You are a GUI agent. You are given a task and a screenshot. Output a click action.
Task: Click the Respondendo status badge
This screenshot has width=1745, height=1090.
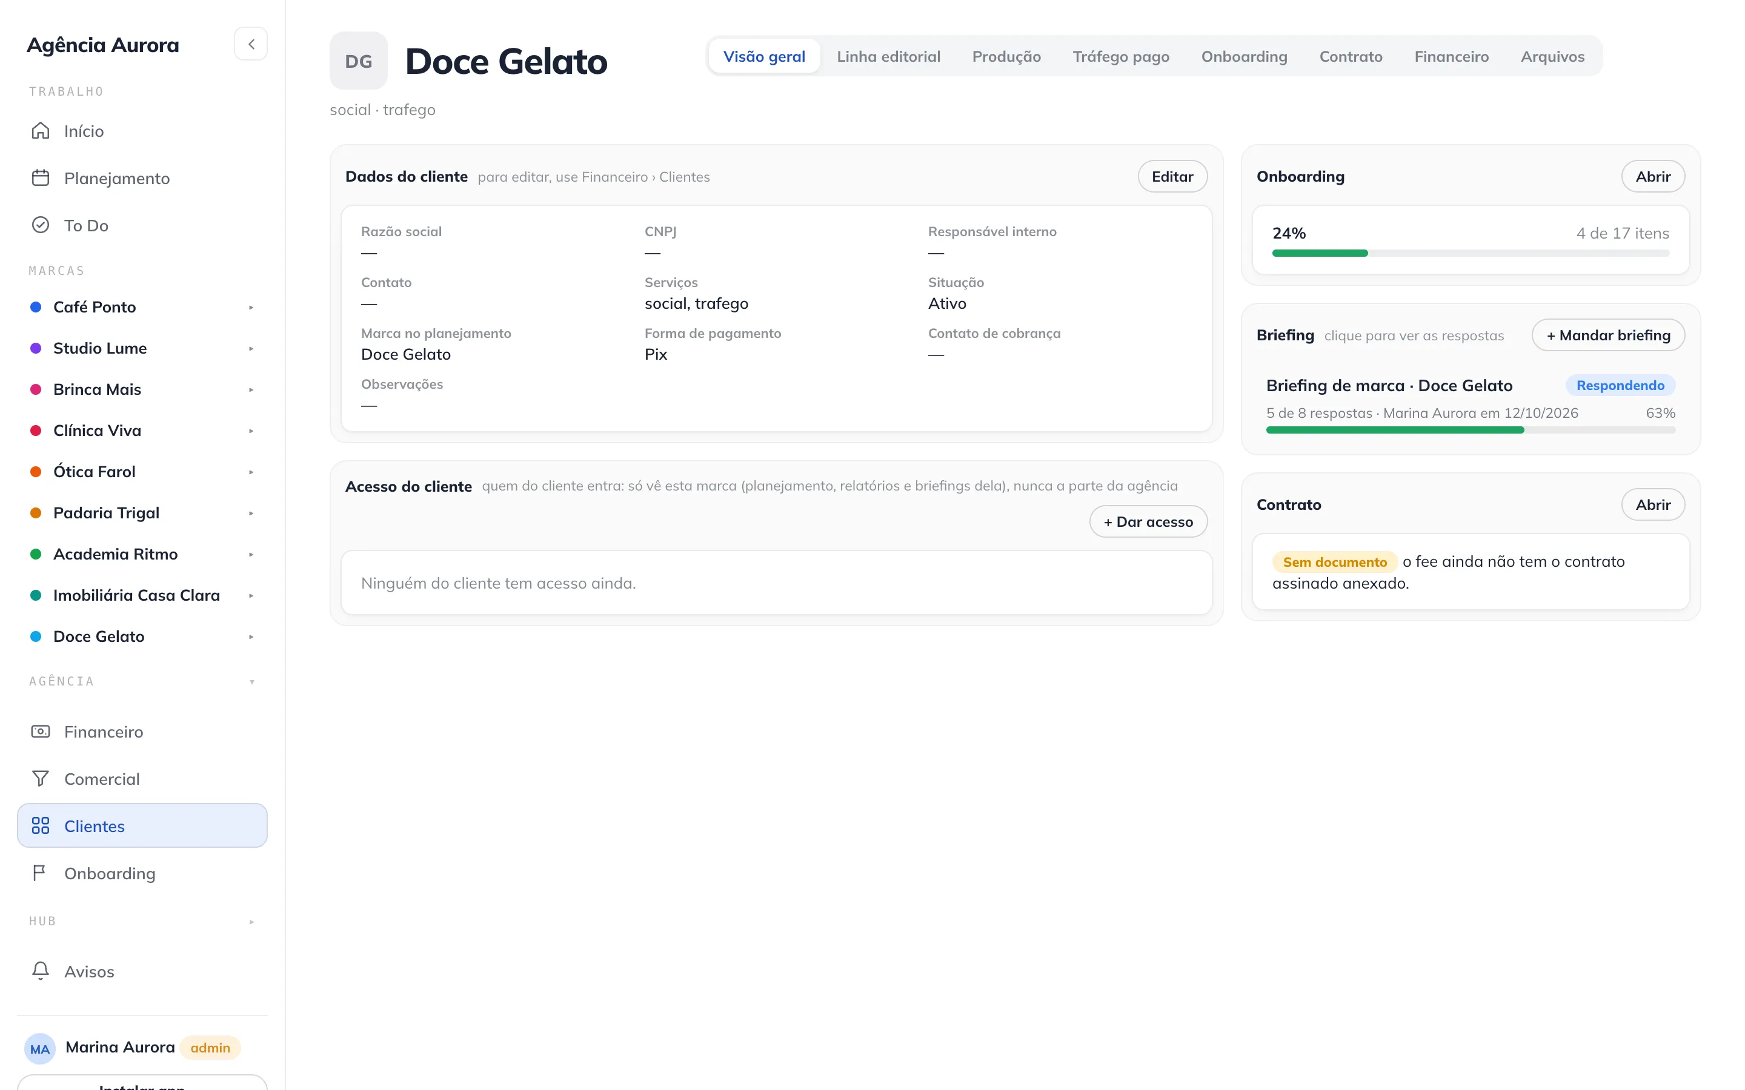click(x=1620, y=385)
